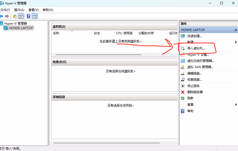Open the 文件(F) menu
The width and height of the screenshot is (238, 151).
pos(5,10)
